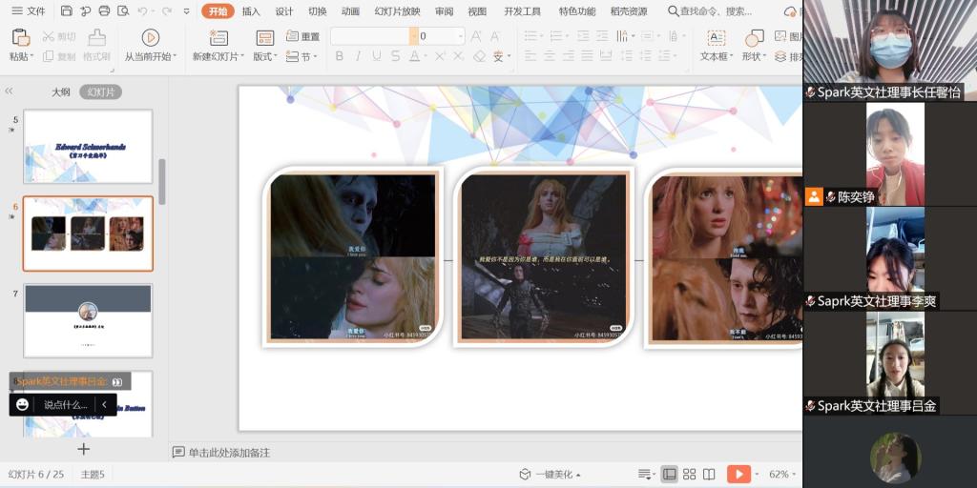Viewport: 977px width, 488px height.
Task: Switch to slide sorter grid view
Action: click(689, 474)
